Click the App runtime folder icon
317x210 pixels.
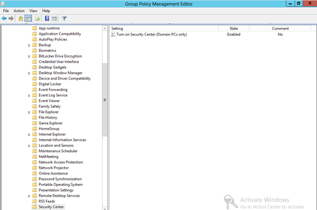click(35, 28)
